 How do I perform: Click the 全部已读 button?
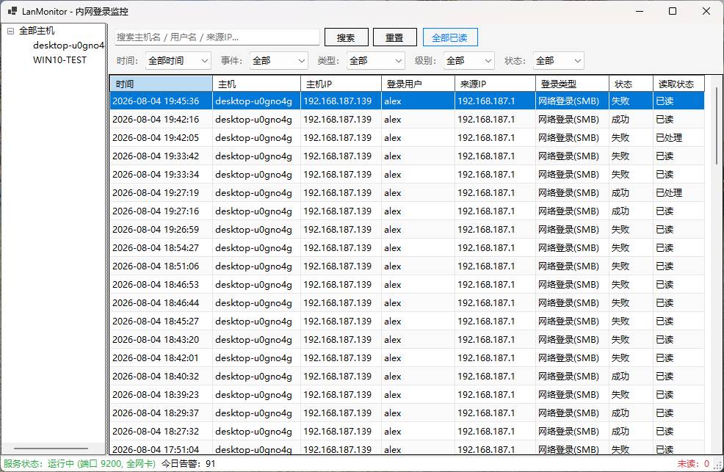coord(450,37)
